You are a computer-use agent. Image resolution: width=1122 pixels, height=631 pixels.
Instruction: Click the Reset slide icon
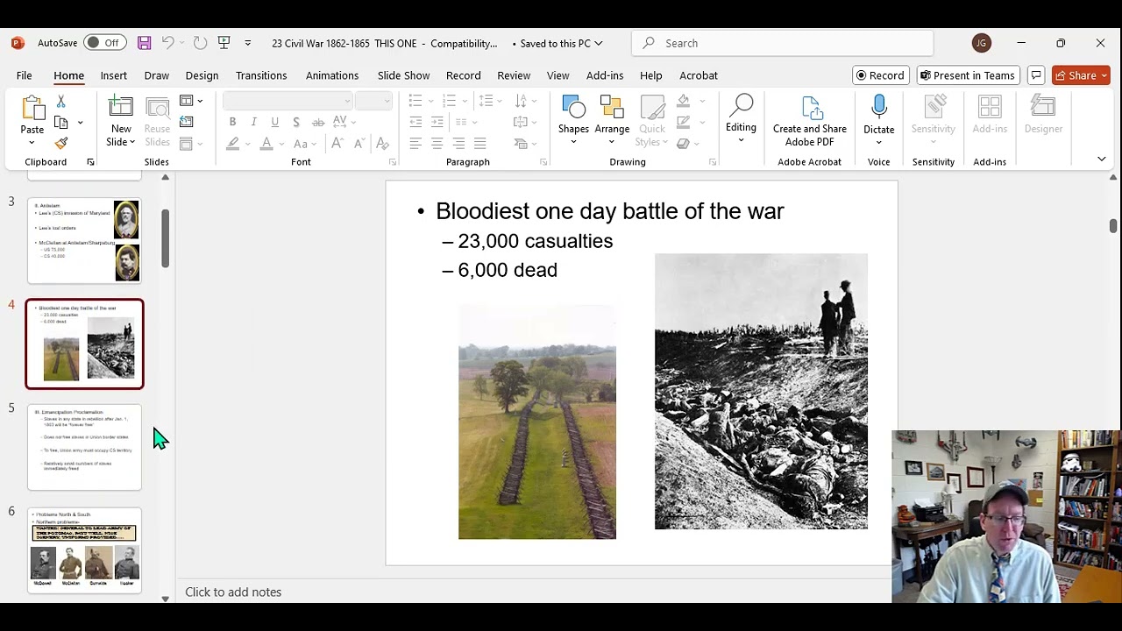[186, 122]
